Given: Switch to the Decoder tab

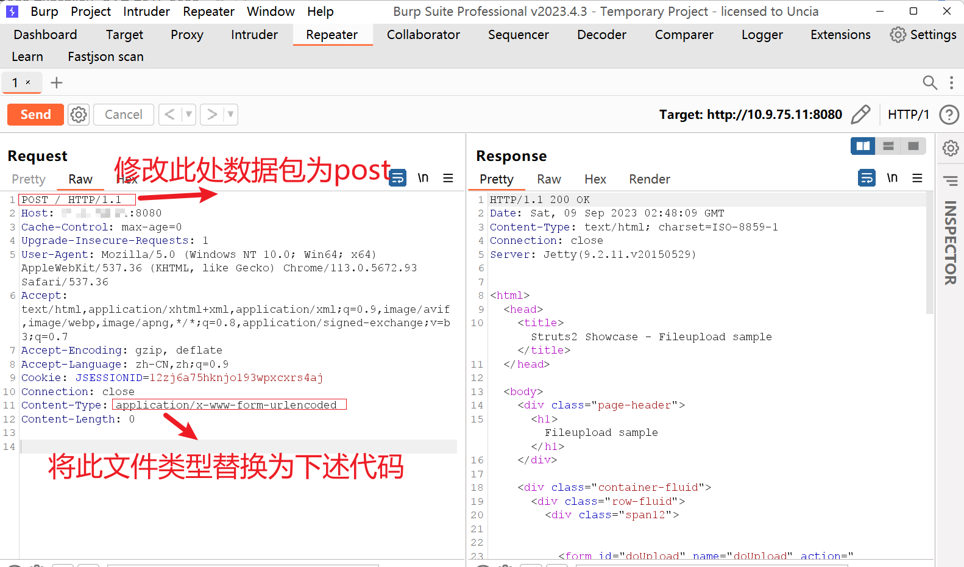Looking at the screenshot, I should tap(601, 35).
